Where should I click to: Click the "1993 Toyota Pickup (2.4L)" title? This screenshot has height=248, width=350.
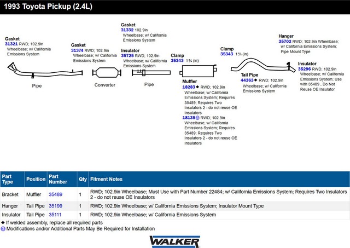click(48, 7)
